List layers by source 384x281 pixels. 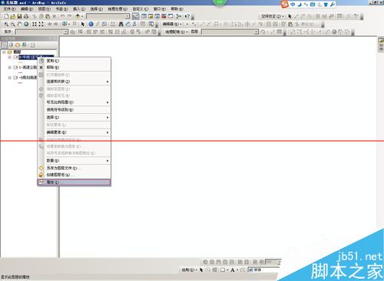click(x=11, y=45)
